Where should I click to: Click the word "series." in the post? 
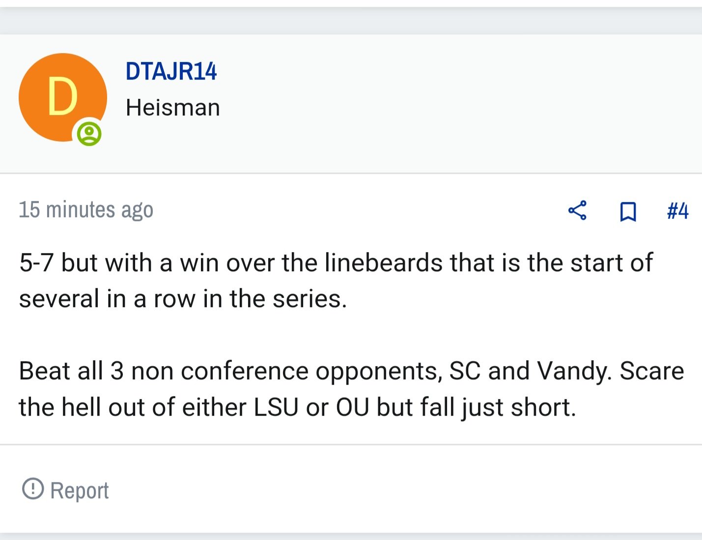click(310, 299)
